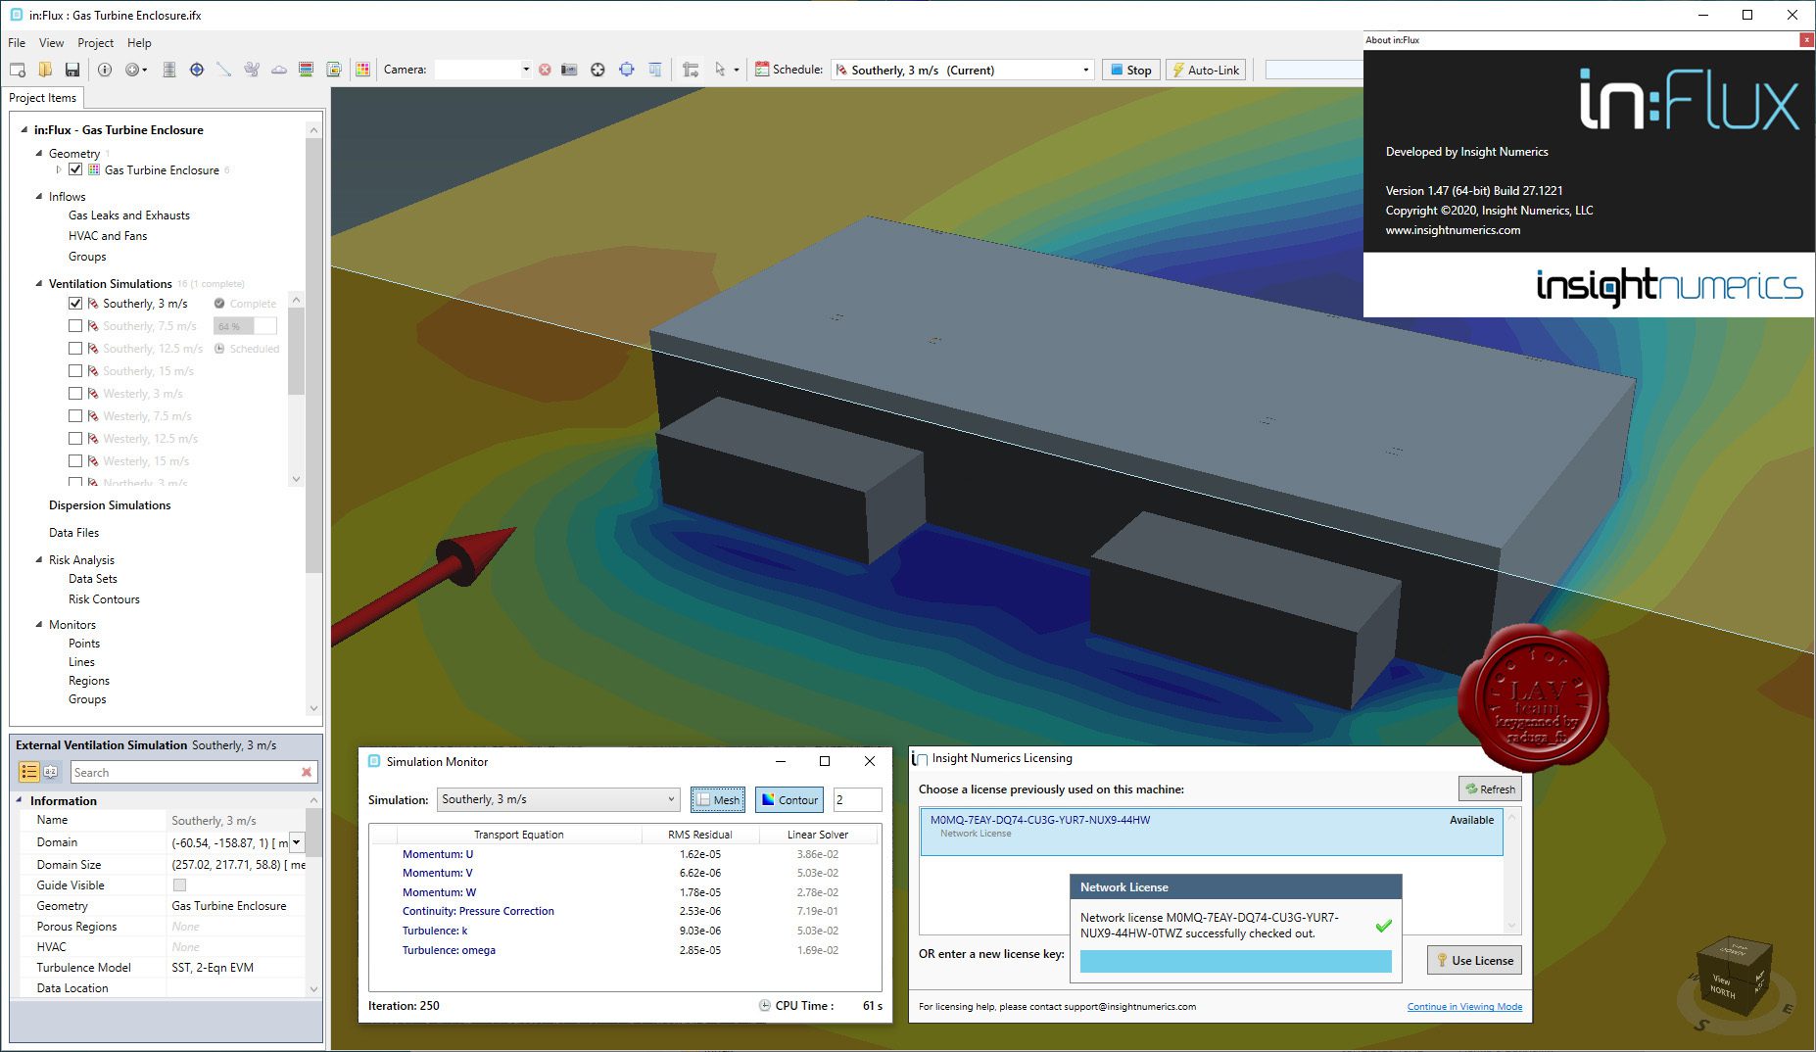Click the blue panel icon after the zoom-to-fit icon
Image resolution: width=1816 pixels, height=1052 pixels.
(655, 70)
